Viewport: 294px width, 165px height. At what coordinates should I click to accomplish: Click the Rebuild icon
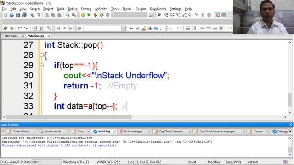click(102, 15)
